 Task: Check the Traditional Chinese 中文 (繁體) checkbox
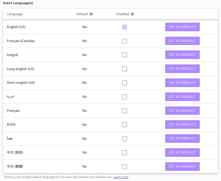(125, 167)
